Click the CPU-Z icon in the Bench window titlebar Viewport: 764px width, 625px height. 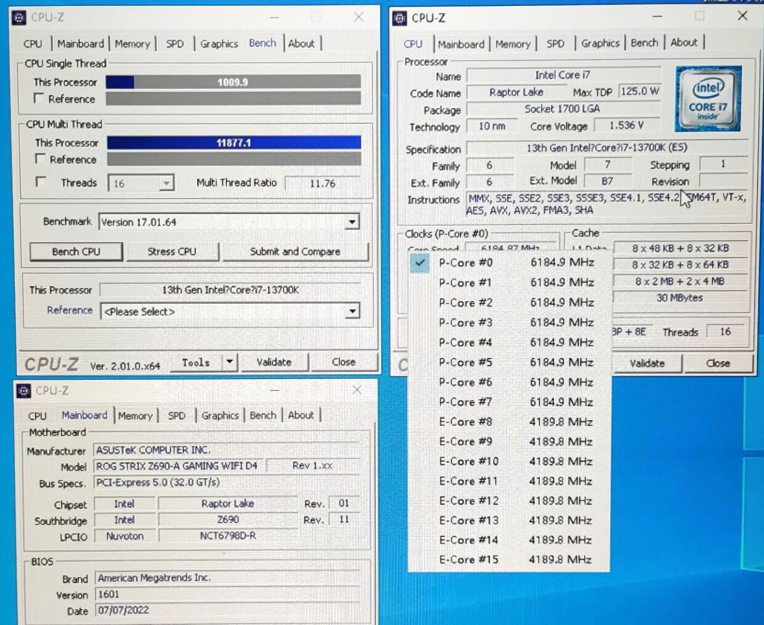pos(20,17)
